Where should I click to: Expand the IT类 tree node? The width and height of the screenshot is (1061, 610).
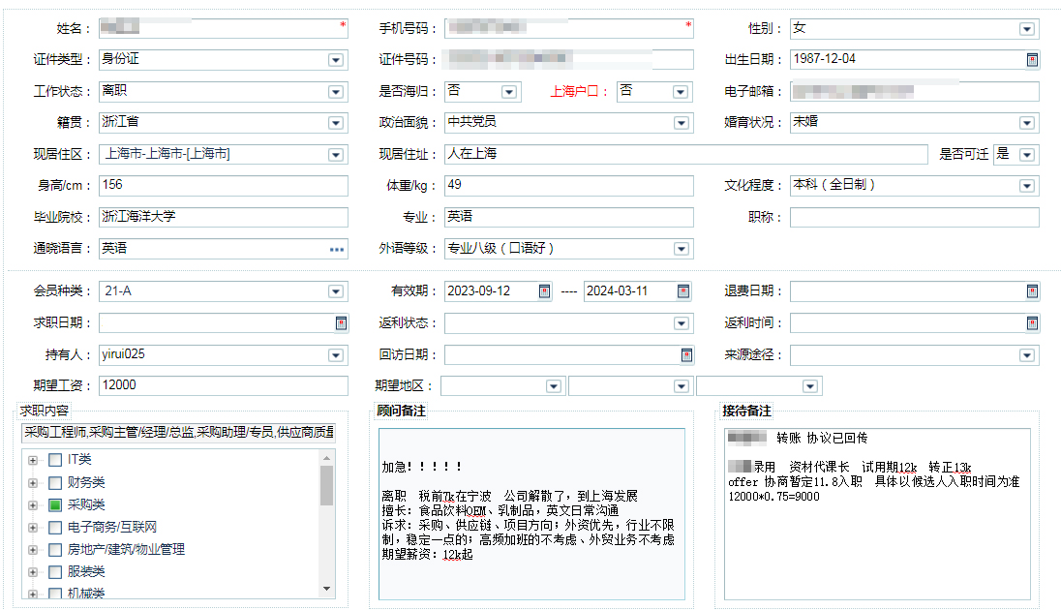tap(33, 460)
